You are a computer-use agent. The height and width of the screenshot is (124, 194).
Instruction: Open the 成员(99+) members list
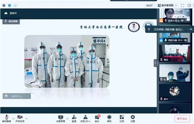pyautogui.click(x=85, y=119)
